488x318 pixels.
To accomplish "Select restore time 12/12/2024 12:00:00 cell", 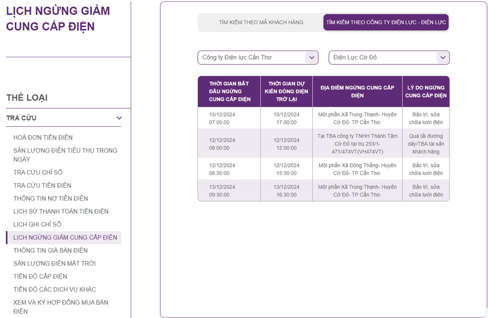I will 286,144.
